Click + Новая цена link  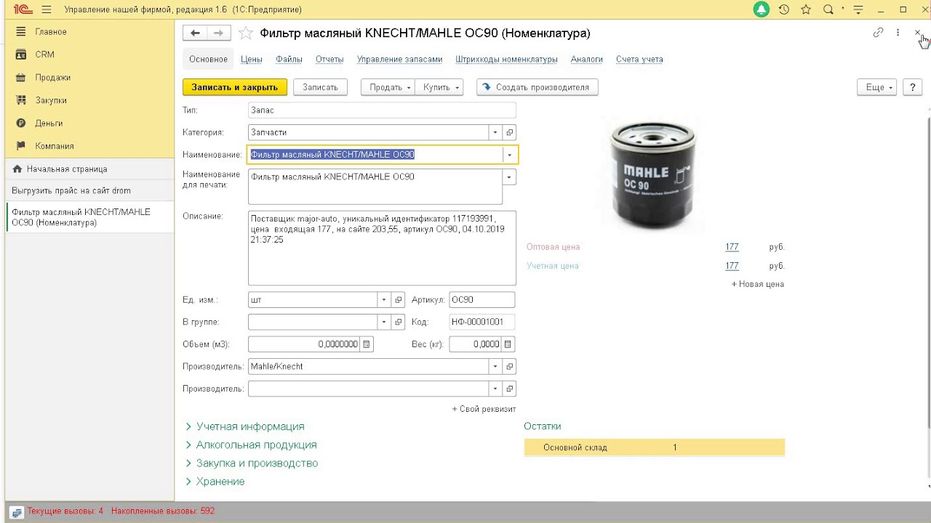click(x=758, y=285)
